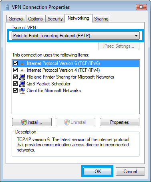Confirm the dialog with OK

coord(98,171)
